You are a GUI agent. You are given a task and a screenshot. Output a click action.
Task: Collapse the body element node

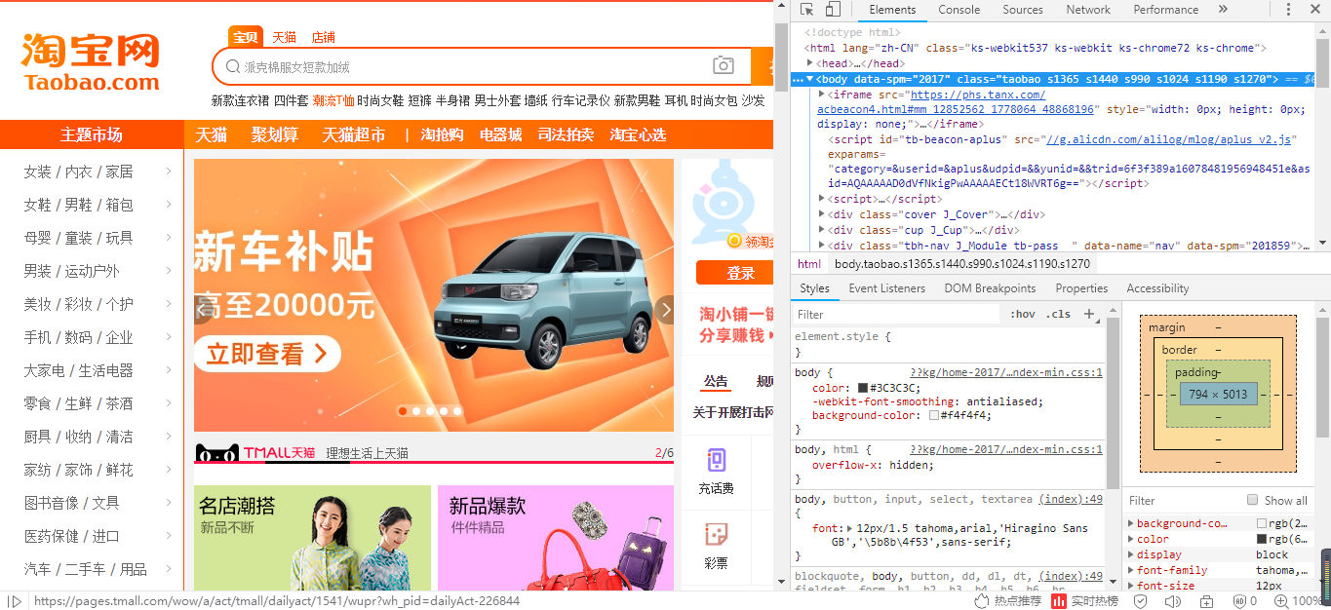tap(809, 79)
